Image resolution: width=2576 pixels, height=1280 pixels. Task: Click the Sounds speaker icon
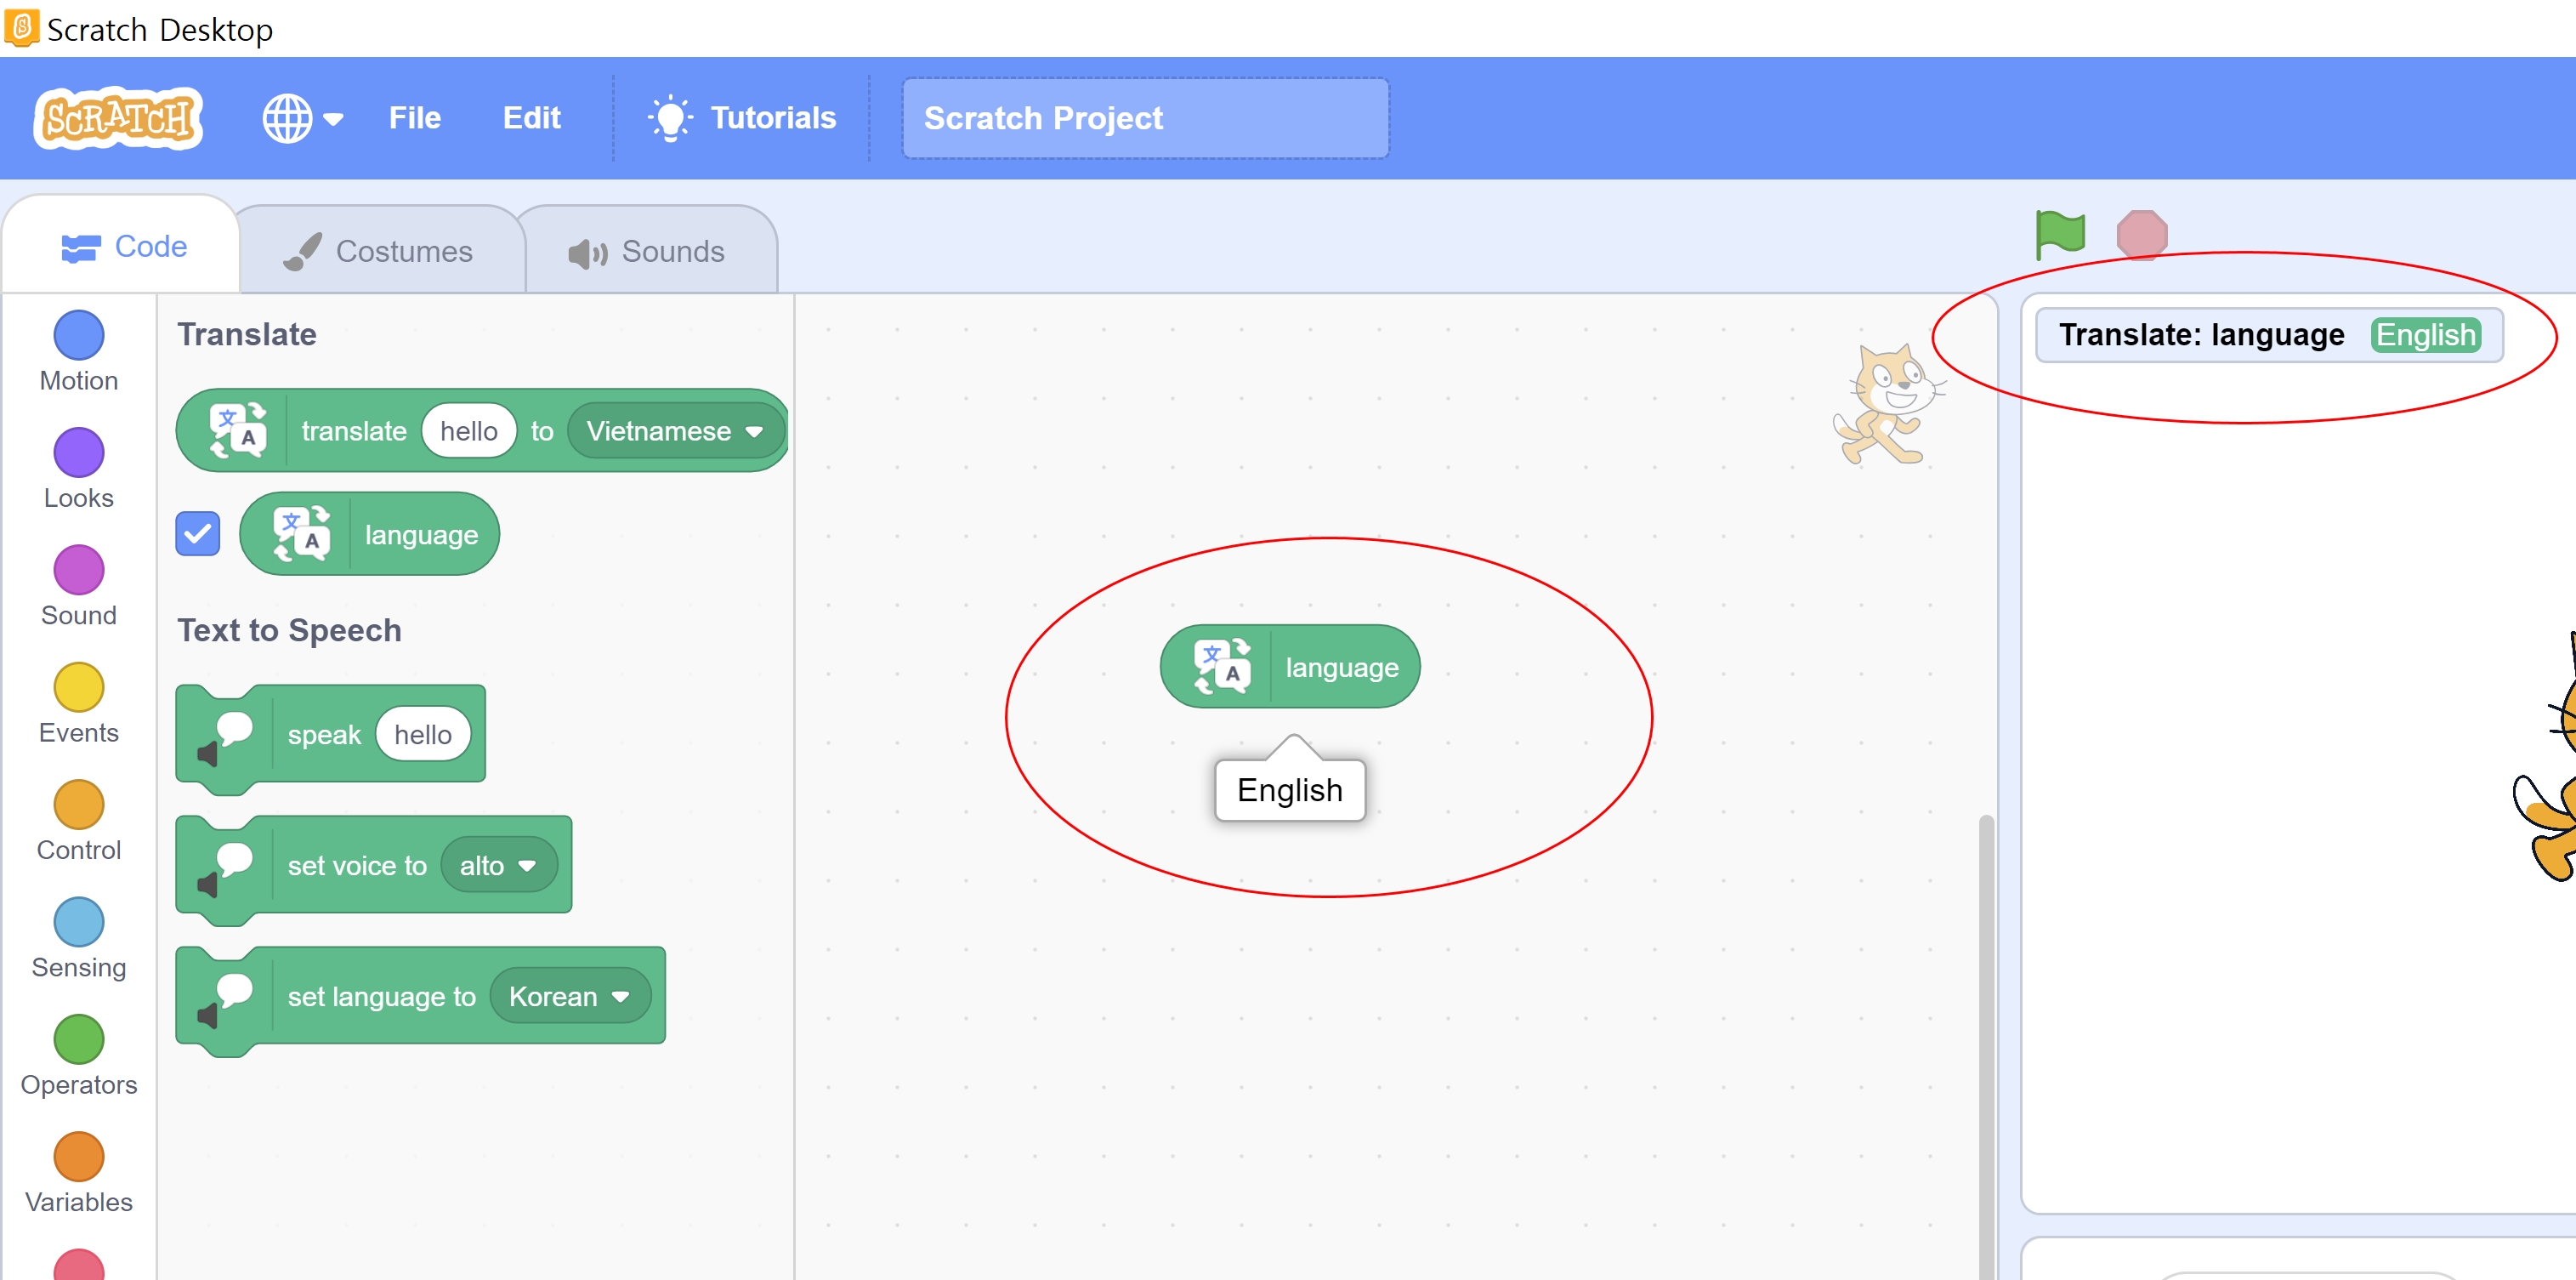pyautogui.click(x=587, y=253)
